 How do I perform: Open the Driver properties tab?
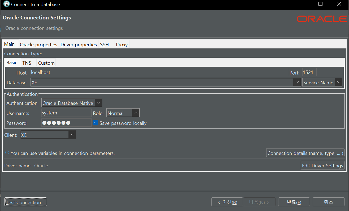(x=79, y=45)
